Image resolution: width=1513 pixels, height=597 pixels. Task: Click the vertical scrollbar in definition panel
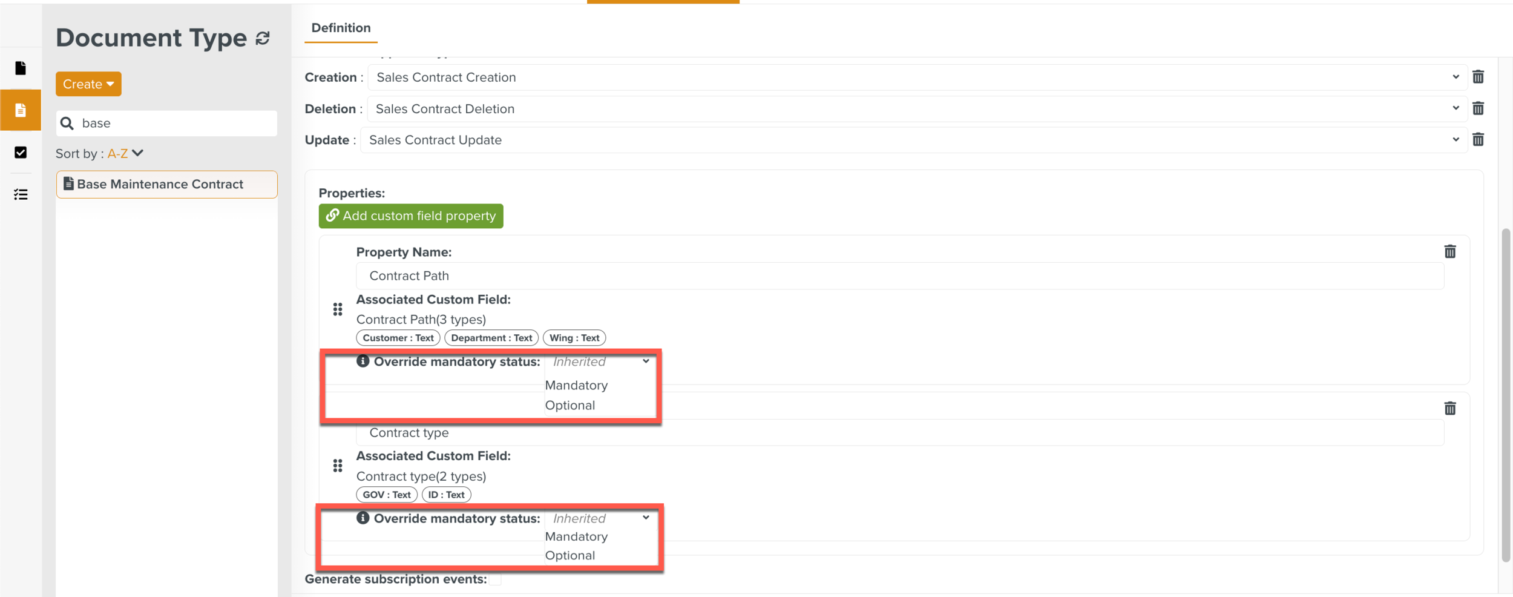pos(1506,394)
